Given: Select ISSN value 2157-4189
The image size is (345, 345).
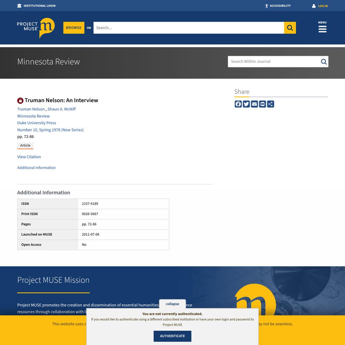Looking at the screenshot, I should tap(90, 204).
